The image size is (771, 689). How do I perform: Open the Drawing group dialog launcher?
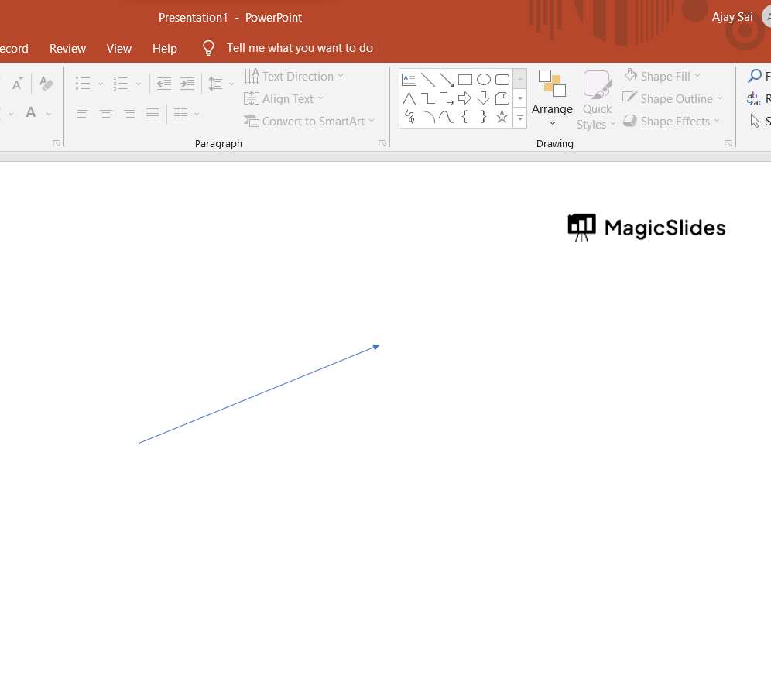(x=728, y=143)
